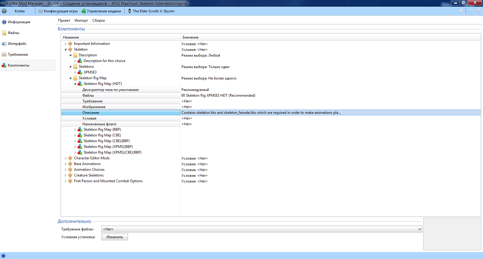Click the Управление модами toolbar button
The width and height of the screenshot is (483, 259).
click(x=101, y=11)
